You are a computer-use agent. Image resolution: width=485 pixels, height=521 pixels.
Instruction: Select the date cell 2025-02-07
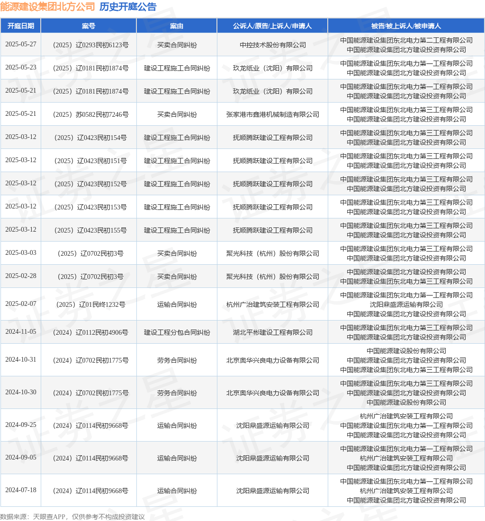click(21, 304)
